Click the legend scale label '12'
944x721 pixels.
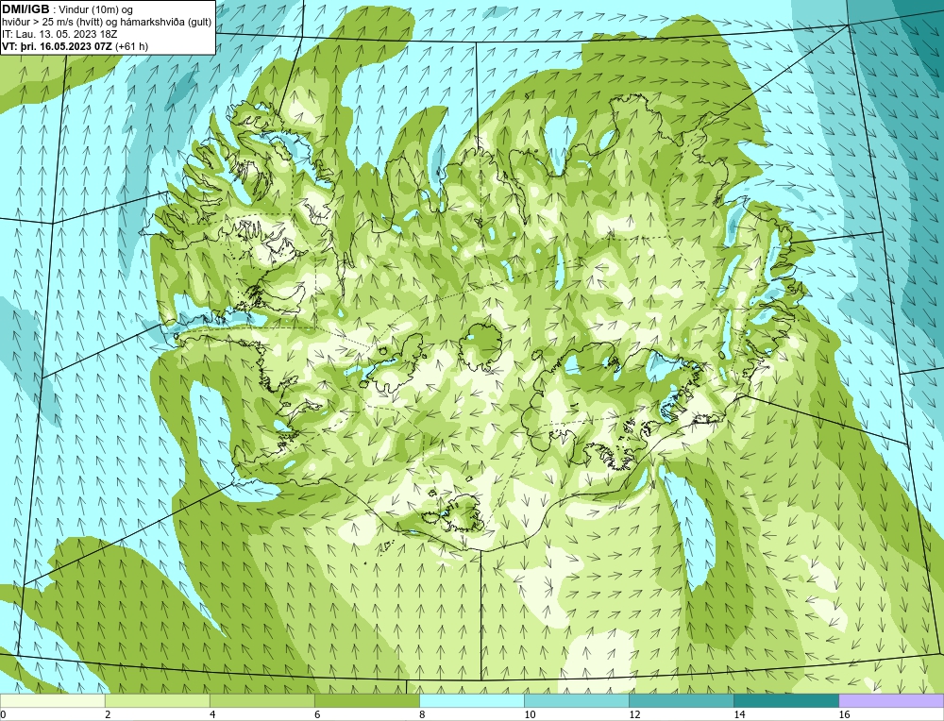point(634,714)
